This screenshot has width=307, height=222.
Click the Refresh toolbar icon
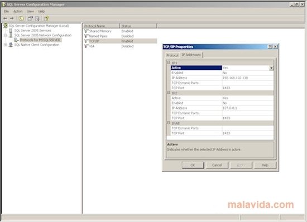(30, 18)
